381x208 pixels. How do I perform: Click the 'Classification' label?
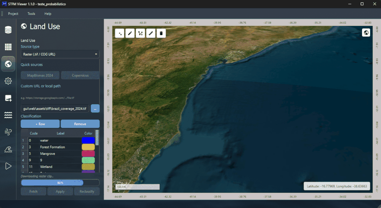coord(31,116)
